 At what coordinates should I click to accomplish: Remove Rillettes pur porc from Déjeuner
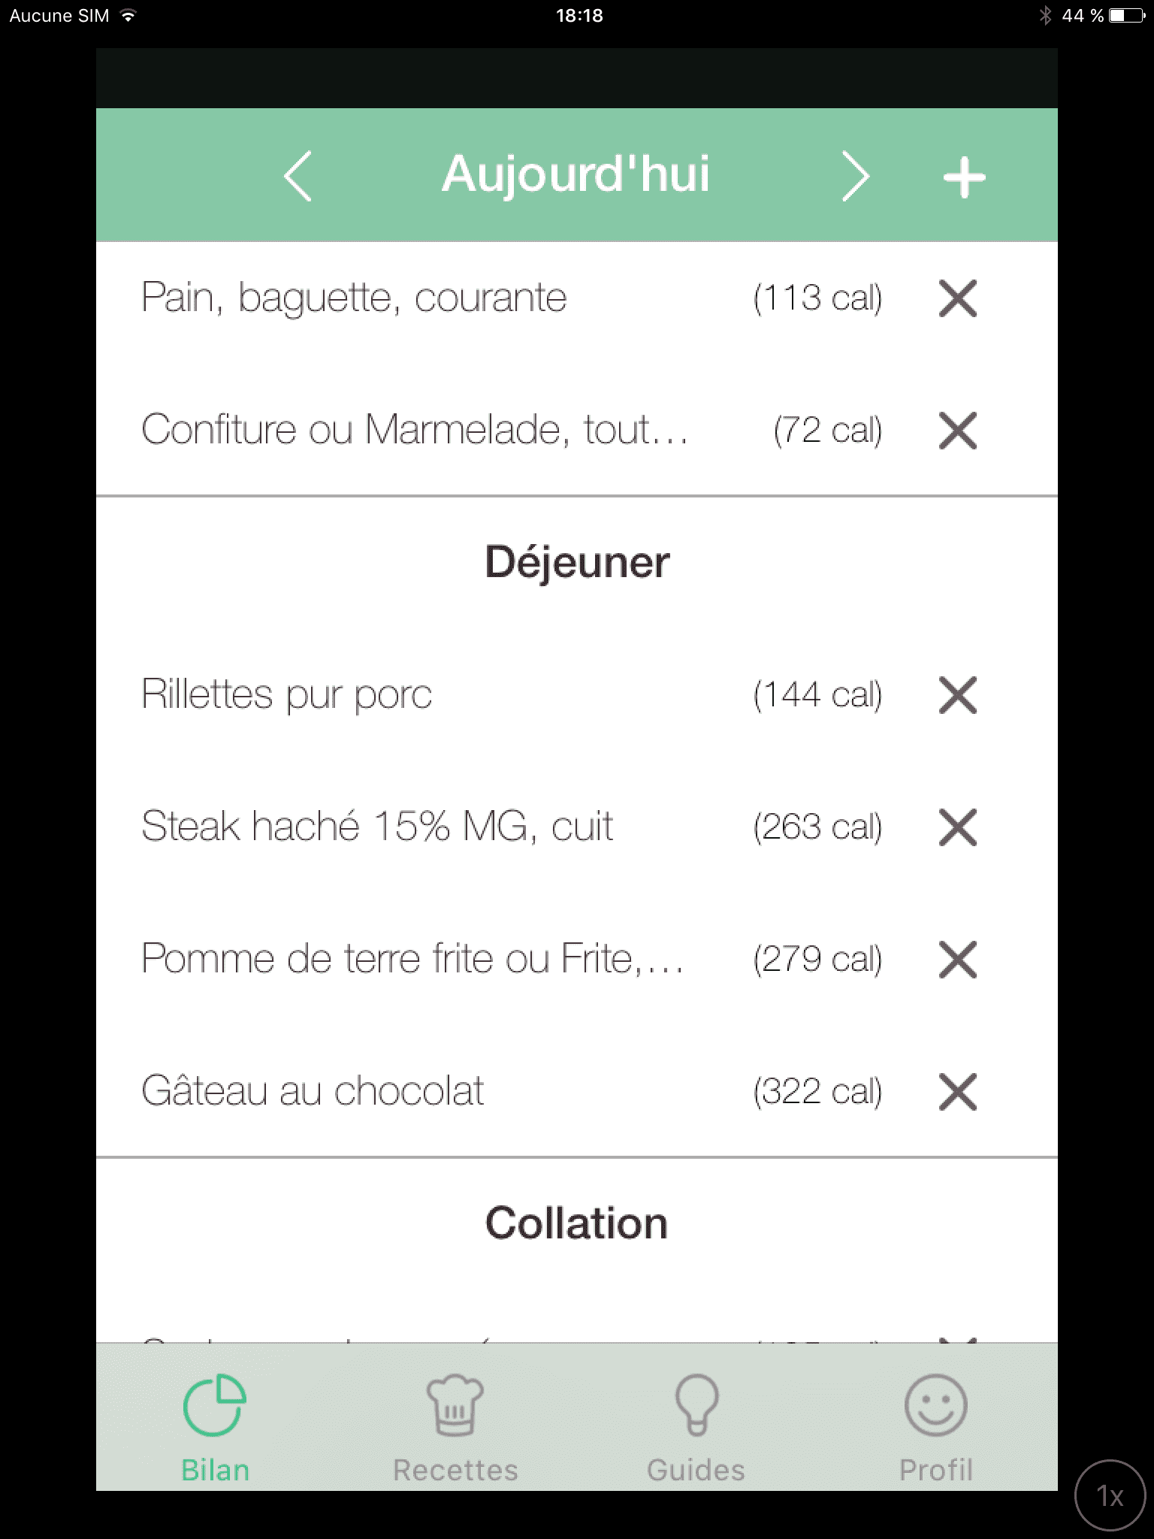[x=958, y=694]
